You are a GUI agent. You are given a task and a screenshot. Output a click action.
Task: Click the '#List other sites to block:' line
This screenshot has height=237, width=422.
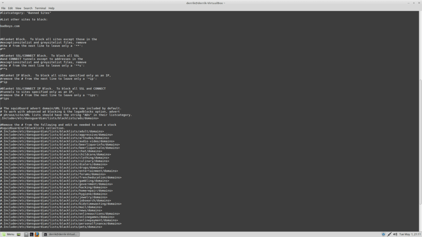[x=24, y=19]
